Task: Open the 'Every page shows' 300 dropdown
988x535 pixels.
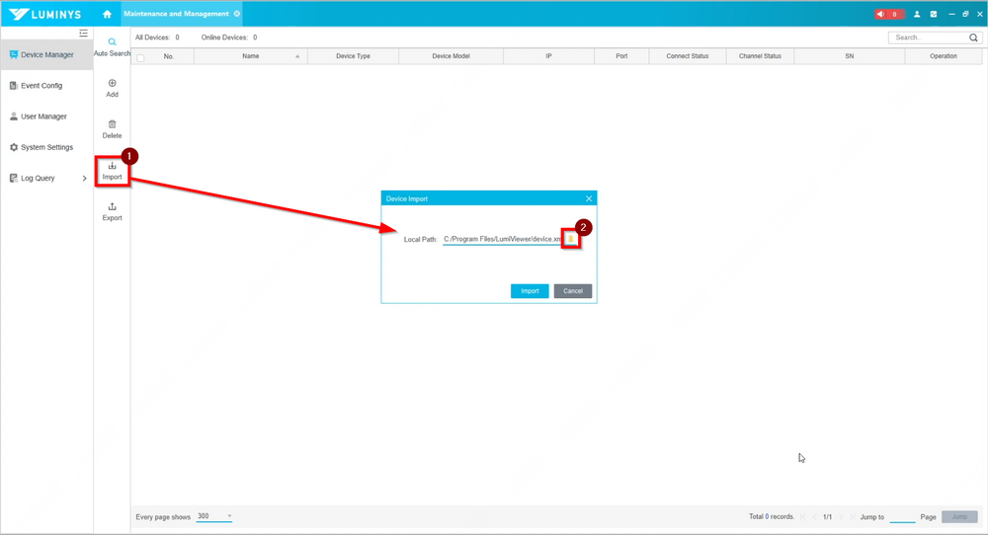Action: pos(214,516)
